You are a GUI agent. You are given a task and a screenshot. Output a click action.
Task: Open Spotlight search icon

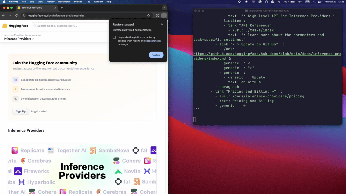(314, 2)
